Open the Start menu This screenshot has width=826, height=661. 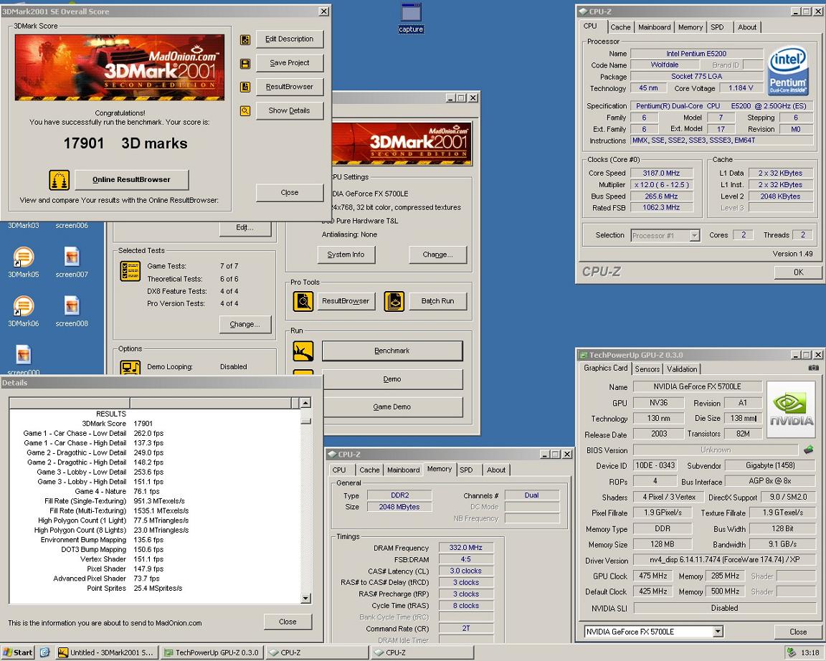coord(17,652)
